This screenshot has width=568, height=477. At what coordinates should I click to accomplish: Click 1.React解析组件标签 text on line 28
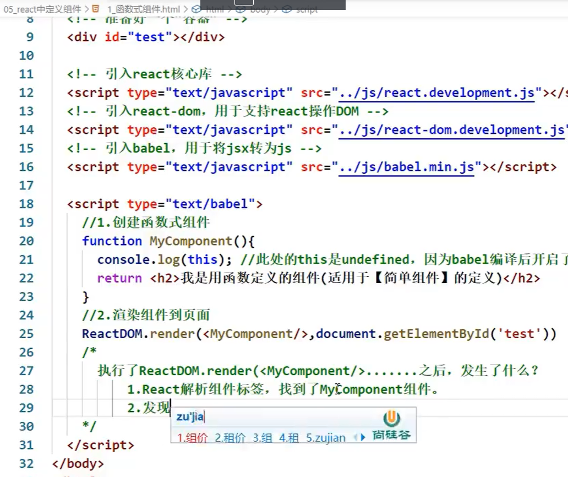195,389
